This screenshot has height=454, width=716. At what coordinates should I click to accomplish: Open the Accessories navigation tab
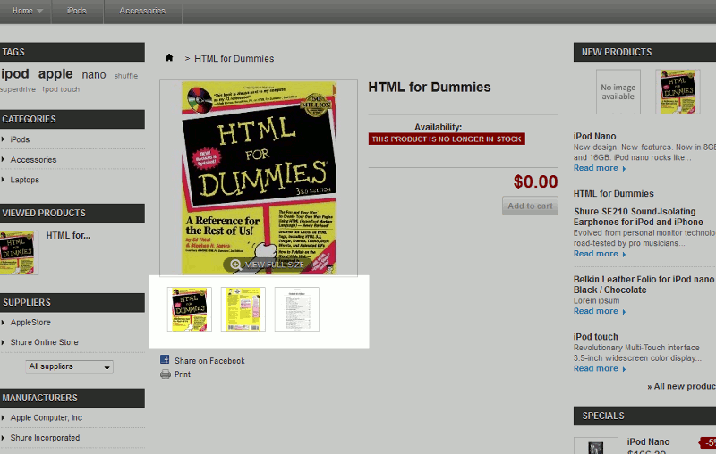(142, 11)
